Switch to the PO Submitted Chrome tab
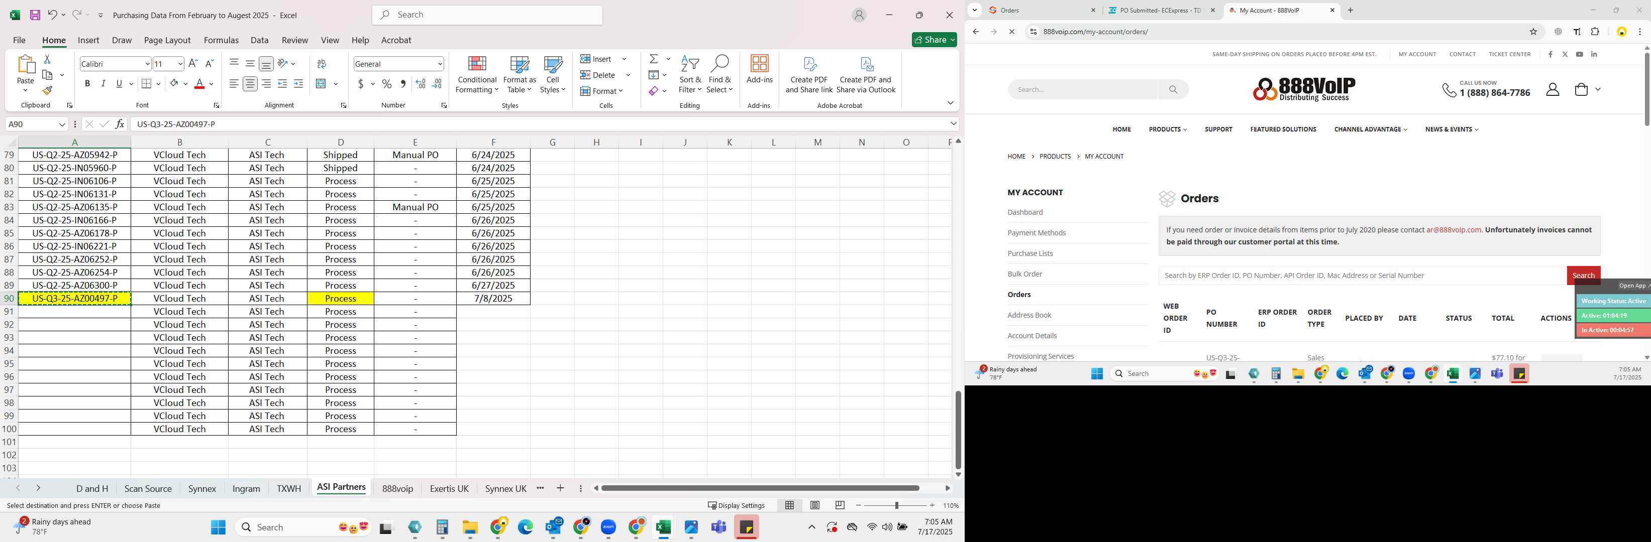This screenshot has width=1651, height=542. 1161,10
